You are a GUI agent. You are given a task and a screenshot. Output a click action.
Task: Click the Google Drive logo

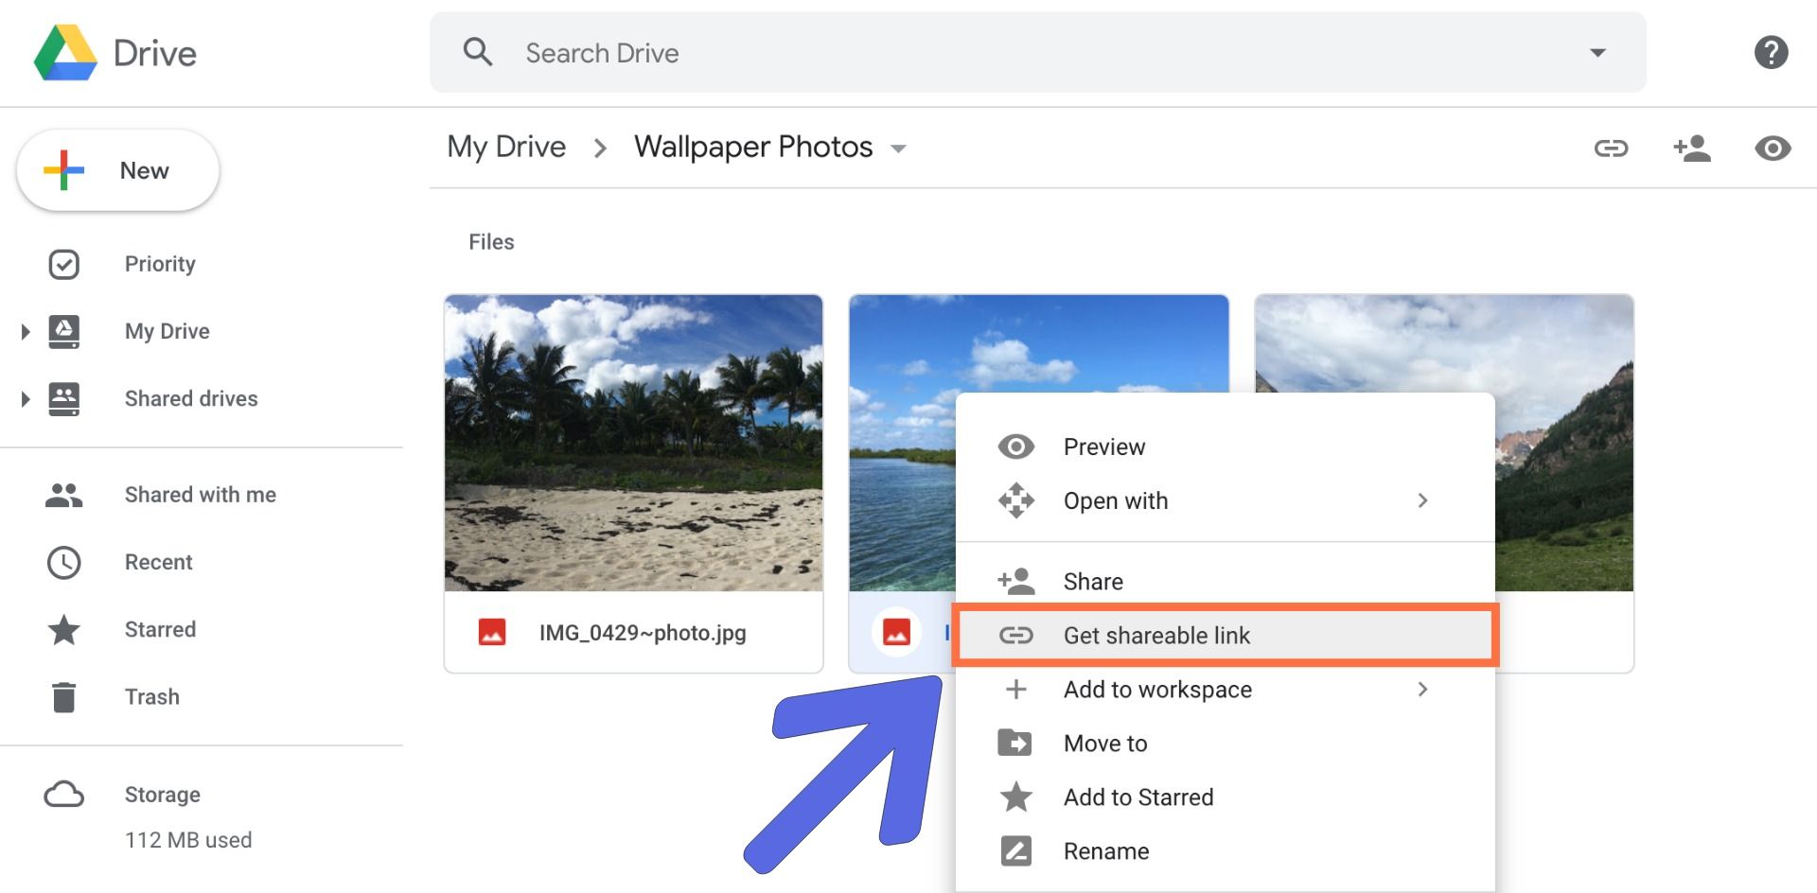pyautogui.click(x=65, y=53)
